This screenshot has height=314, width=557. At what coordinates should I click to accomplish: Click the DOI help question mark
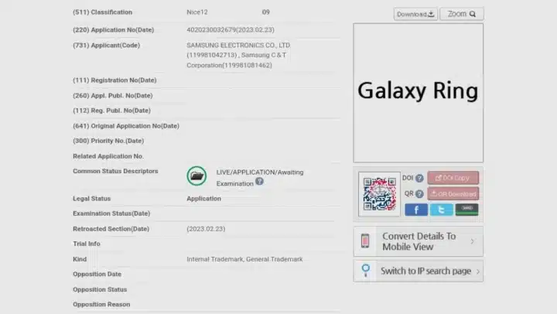(x=419, y=178)
